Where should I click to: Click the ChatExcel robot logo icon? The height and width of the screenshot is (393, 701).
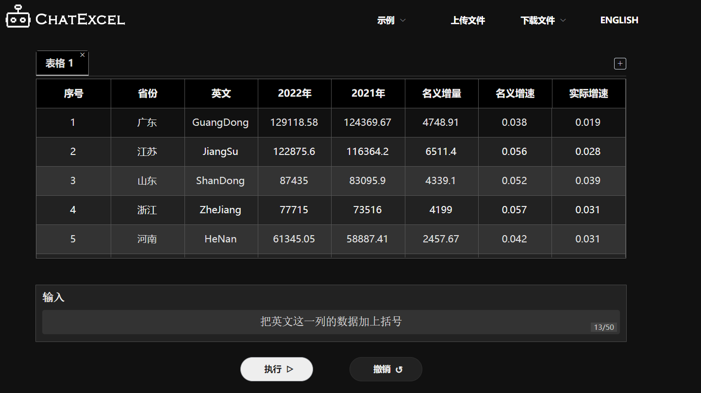[x=17, y=17]
